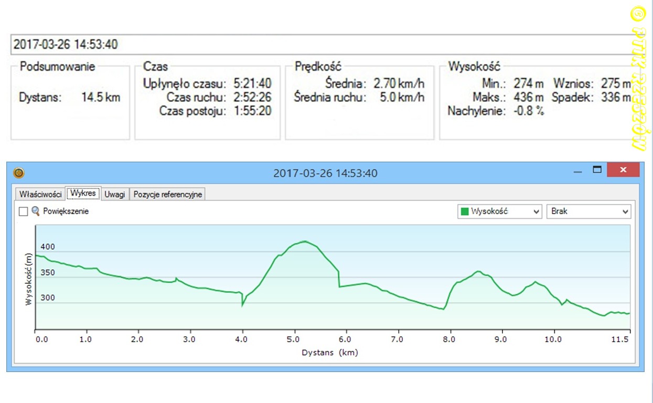Click the compass app icon in title bar
Image resolution: width=653 pixels, height=403 pixels.
point(19,173)
